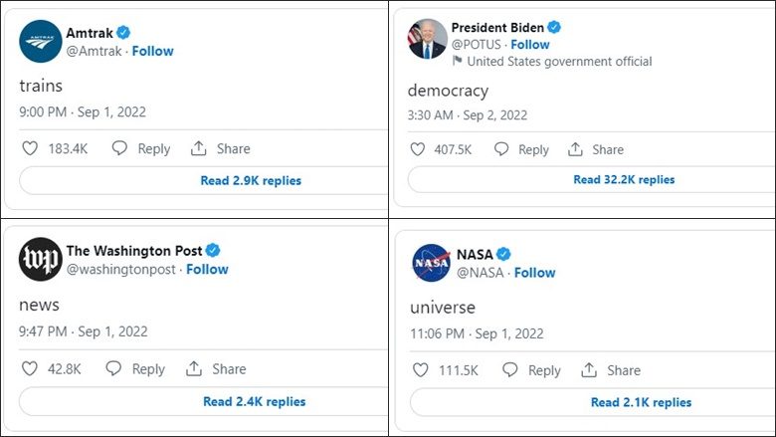The height and width of the screenshot is (437, 776).
Task: Open the NASA logo profile picture
Action: click(431, 263)
